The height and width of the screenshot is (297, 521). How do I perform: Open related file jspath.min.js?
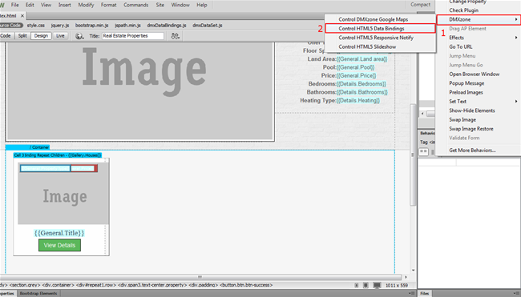127,26
